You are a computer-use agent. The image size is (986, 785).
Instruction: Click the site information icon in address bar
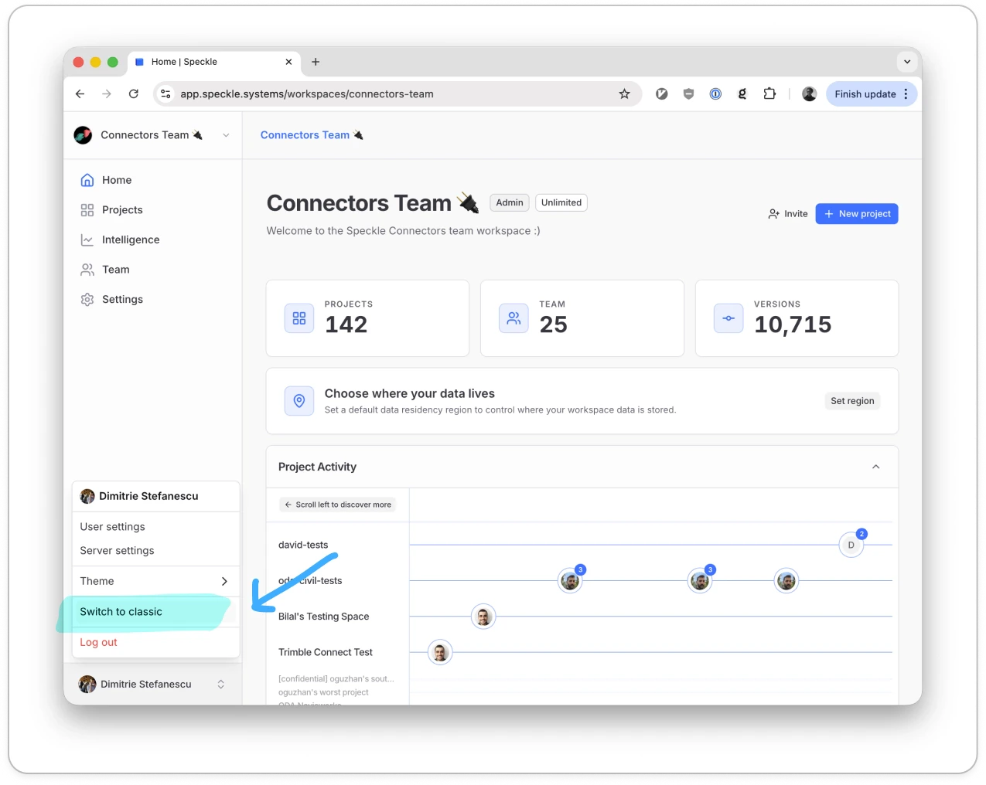[165, 94]
